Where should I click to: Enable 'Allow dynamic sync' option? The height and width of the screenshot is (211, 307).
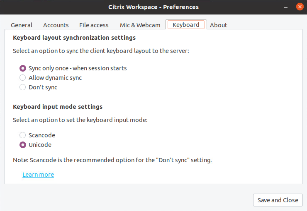(x=23, y=78)
